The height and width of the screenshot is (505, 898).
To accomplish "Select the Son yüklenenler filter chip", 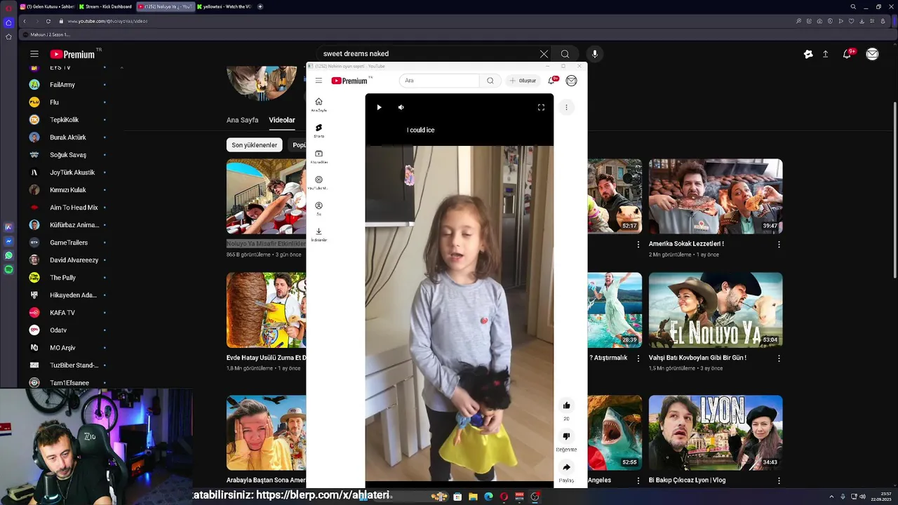I will tap(255, 145).
